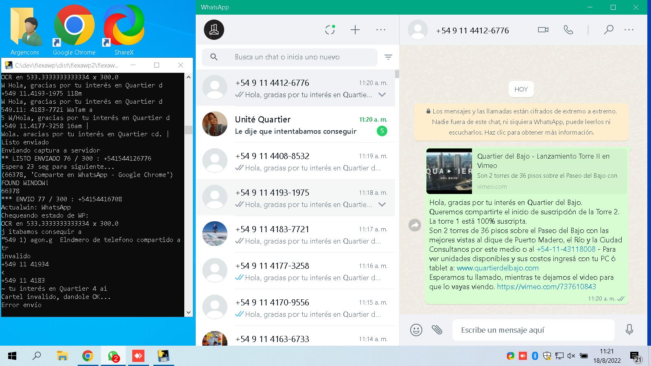Click the encryption notice 'Los mensajes y las llamadas'
The width and height of the screenshot is (651, 366).
521,122
